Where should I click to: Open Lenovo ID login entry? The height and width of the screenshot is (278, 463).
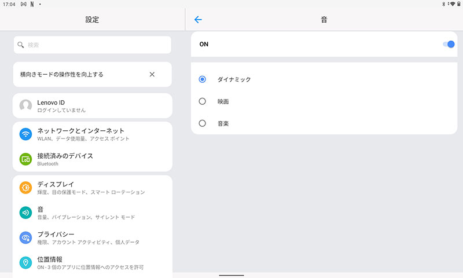93,106
